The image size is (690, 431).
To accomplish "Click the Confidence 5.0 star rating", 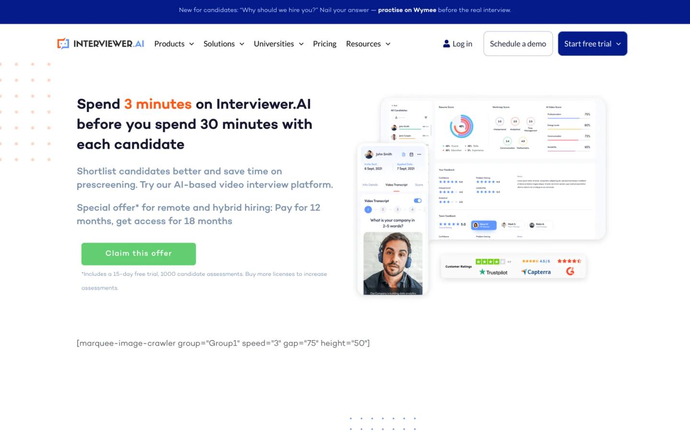I will (x=451, y=181).
